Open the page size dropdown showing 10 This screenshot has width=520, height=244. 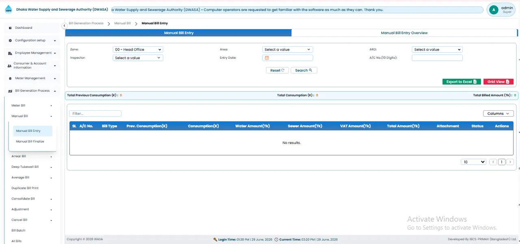click(x=473, y=162)
